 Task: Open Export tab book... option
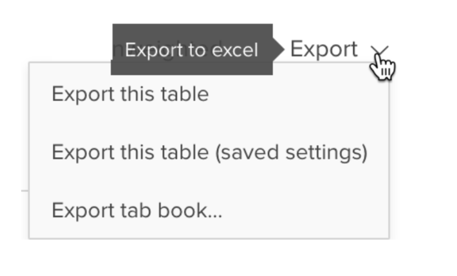pos(137,210)
